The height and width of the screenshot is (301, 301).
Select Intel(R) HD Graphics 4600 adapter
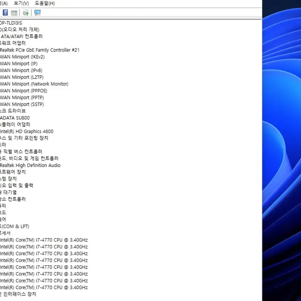tap(27, 131)
